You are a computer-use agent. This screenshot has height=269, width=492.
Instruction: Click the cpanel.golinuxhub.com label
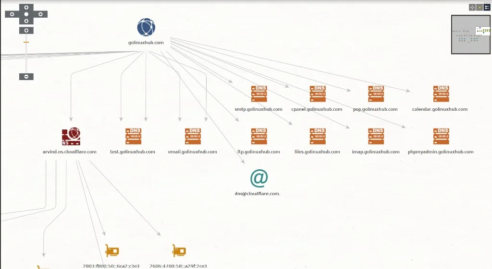coord(317,109)
